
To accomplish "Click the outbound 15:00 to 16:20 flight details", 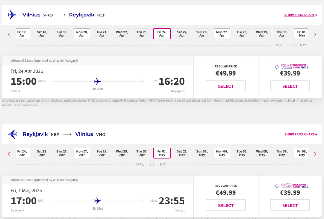I will point(97,81).
